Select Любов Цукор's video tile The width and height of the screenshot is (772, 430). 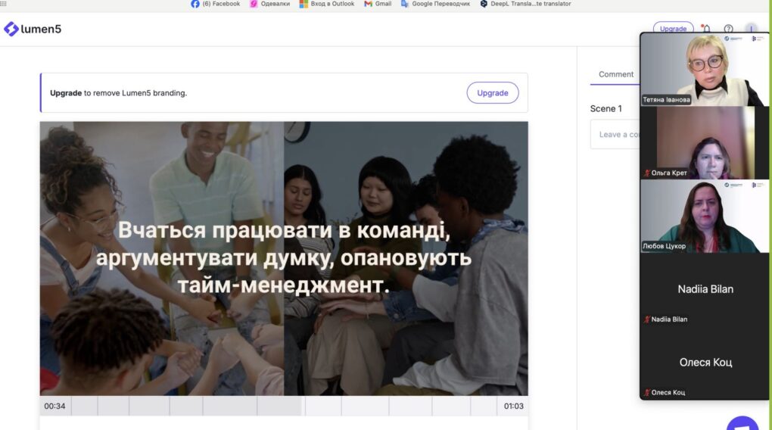click(x=705, y=217)
